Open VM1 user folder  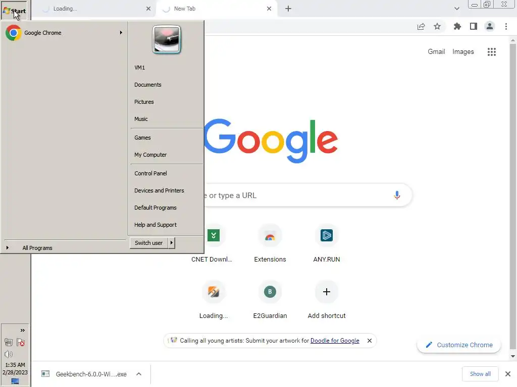point(139,68)
